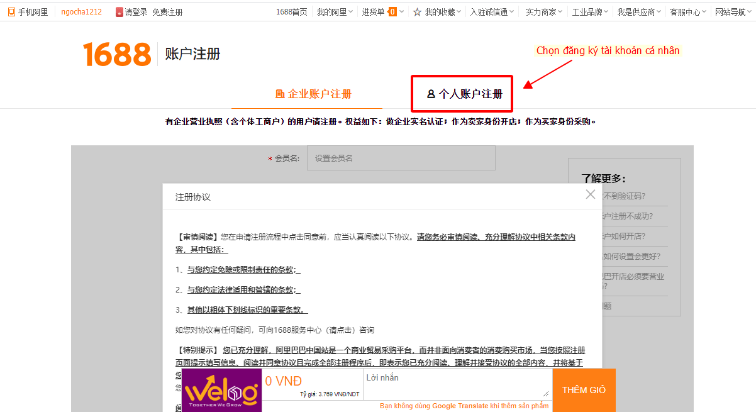Click the building icon on 企业账户注册
Screen dimensions: 756x412
[280, 94]
